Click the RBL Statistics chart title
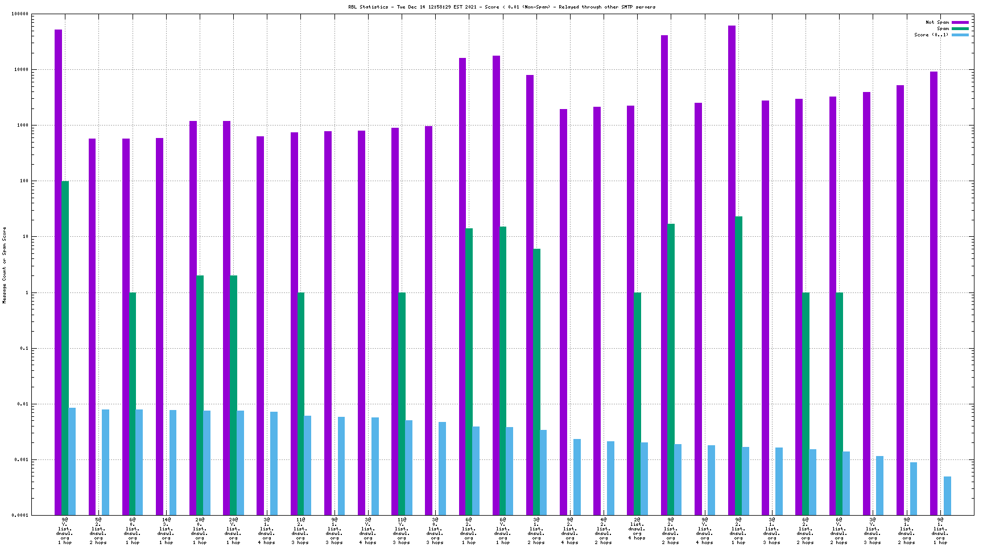The height and width of the screenshot is (552, 983). click(x=502, y=7)
